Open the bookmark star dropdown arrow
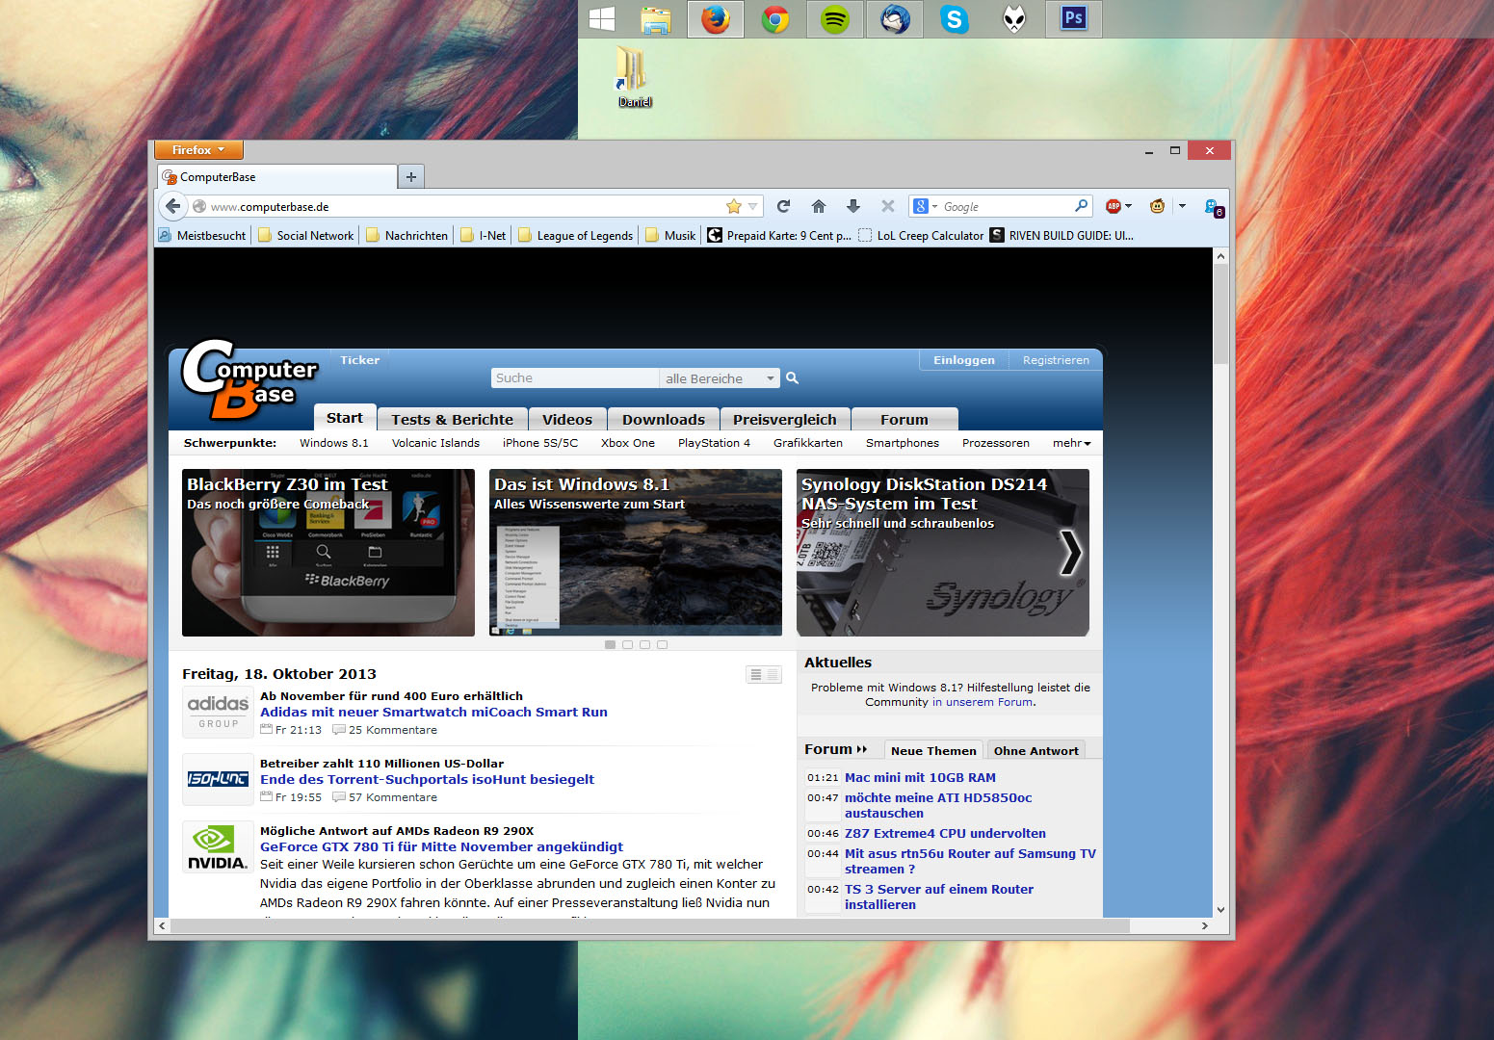 tap(752, 206)
